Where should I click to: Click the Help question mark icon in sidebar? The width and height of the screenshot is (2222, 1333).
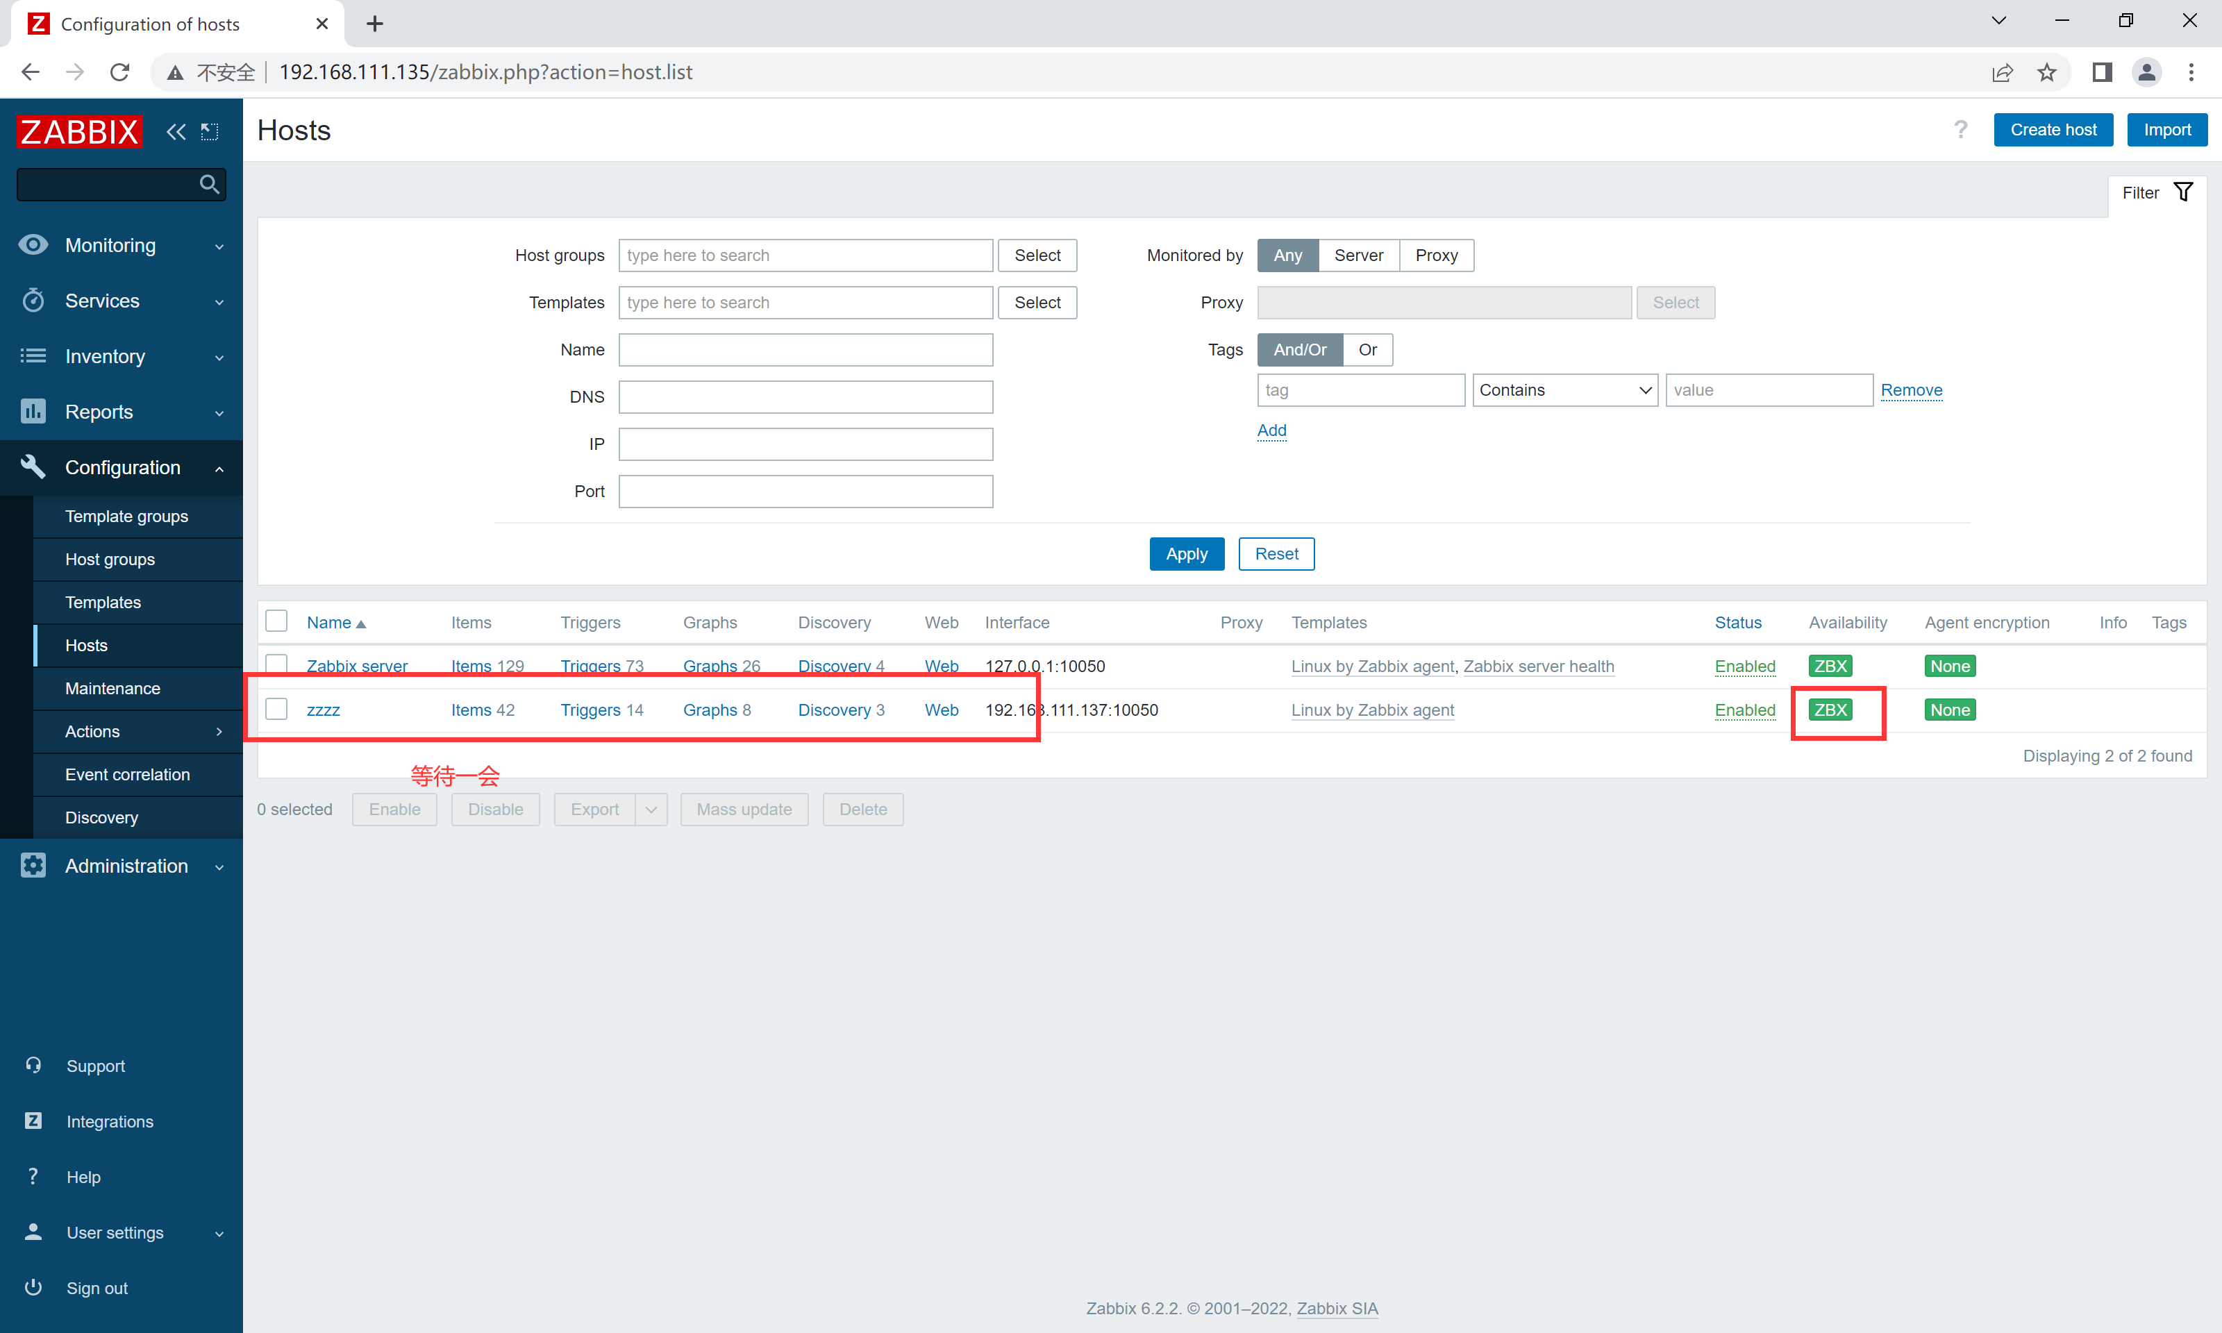33,1176
